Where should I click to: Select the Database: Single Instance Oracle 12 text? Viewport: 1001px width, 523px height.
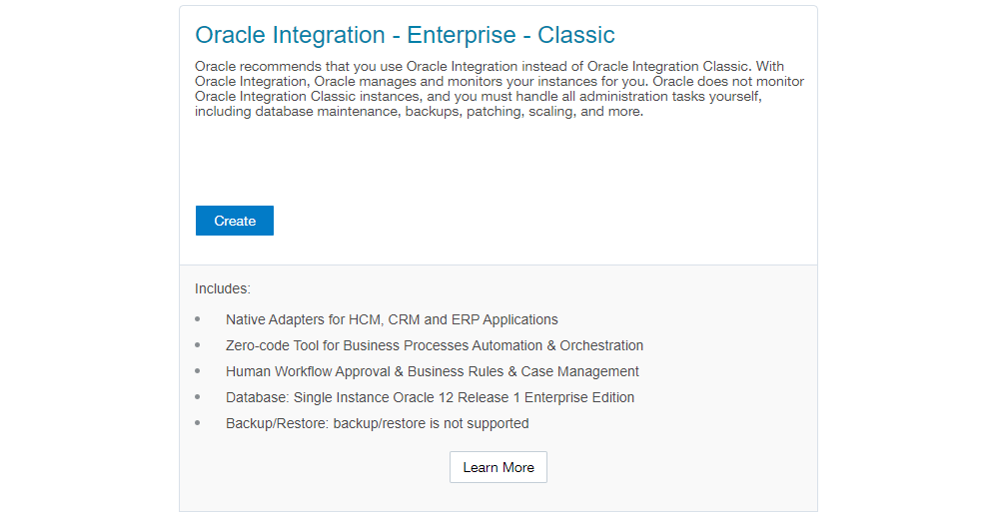click(x=430, y=397)
